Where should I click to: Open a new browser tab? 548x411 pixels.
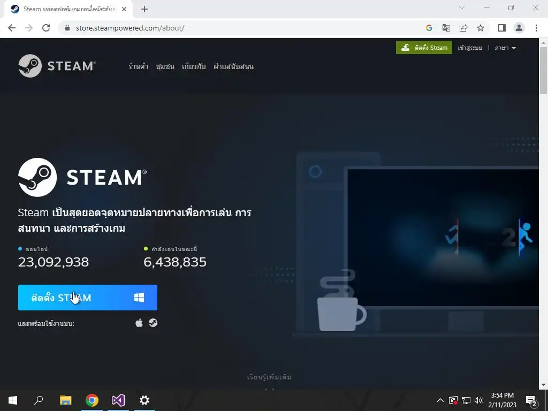(x=144, y=9)
